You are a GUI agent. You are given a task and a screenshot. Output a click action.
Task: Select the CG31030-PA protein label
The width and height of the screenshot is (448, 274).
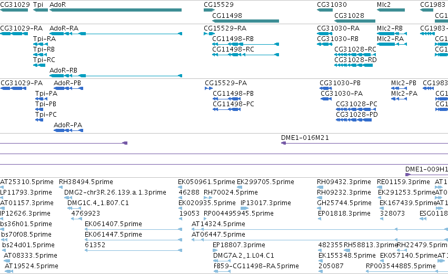click(x=342, y=94)
